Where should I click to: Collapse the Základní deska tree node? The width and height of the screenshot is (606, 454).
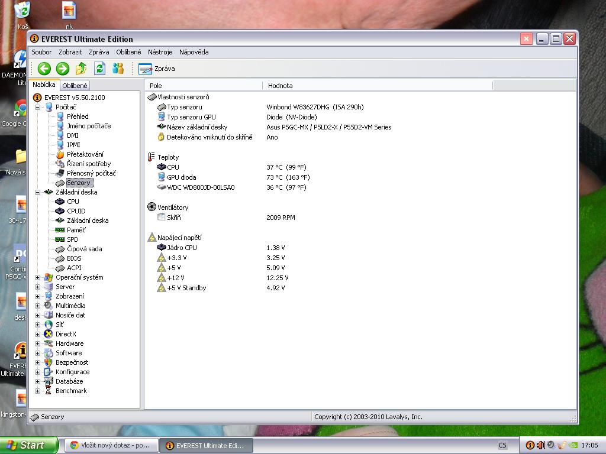38,192
